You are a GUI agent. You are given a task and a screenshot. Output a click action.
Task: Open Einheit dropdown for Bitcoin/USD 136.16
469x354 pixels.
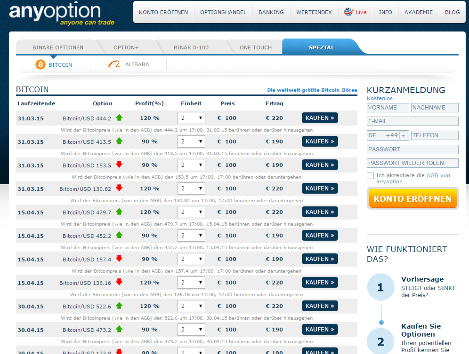[x=191, y=283]
